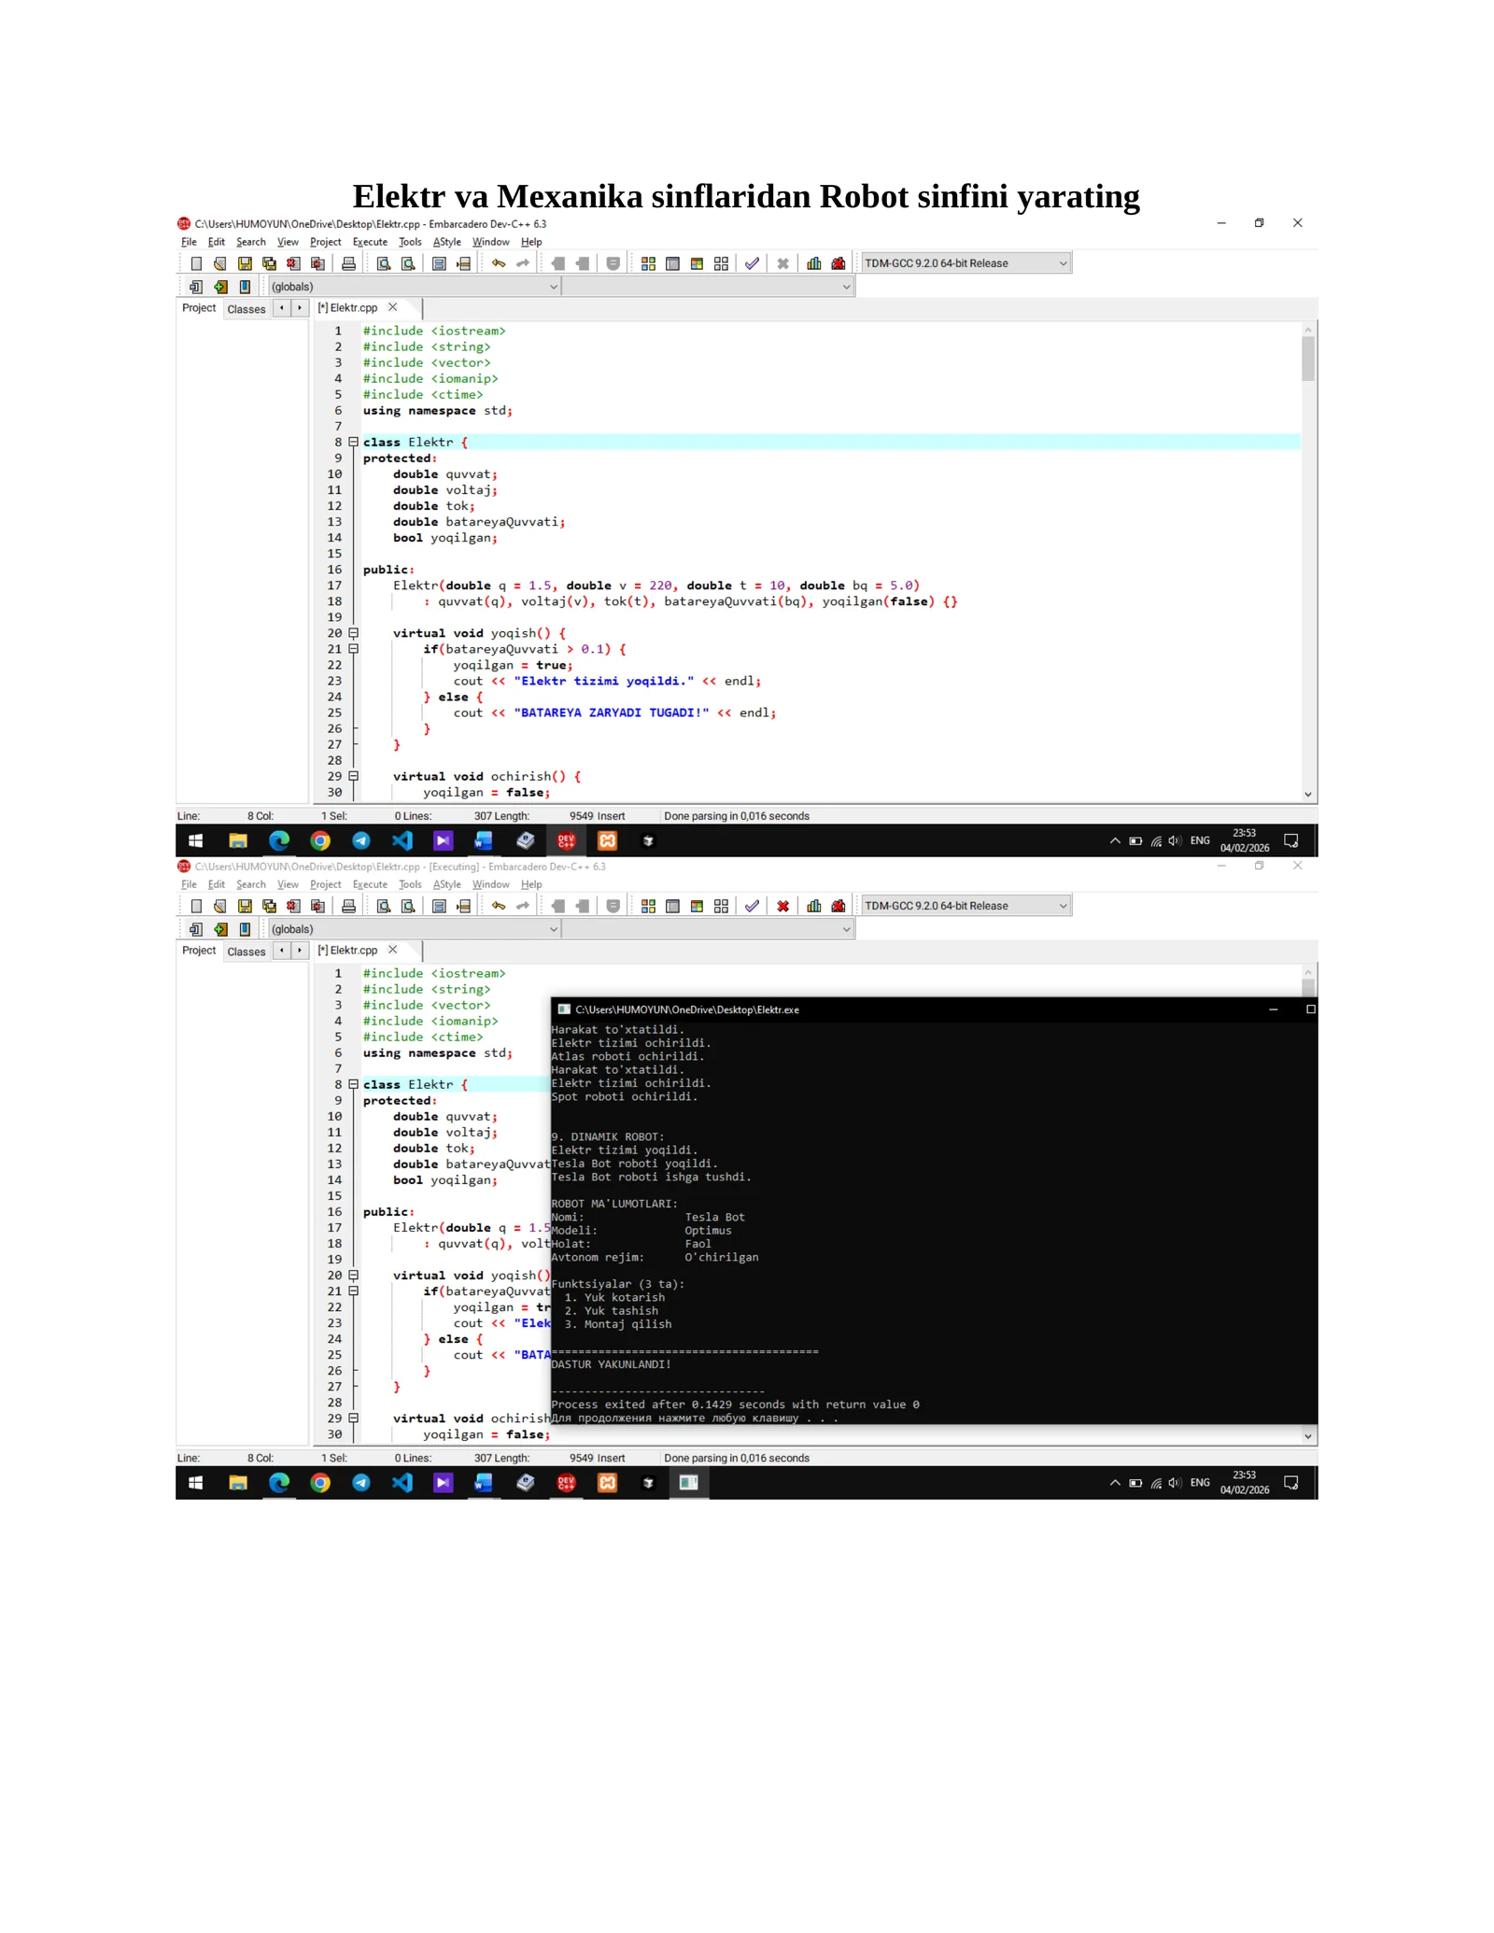Click scrollbar down arrow in upper code editor
Screen dimensions: 1494x1933
tap(1308, 794)
